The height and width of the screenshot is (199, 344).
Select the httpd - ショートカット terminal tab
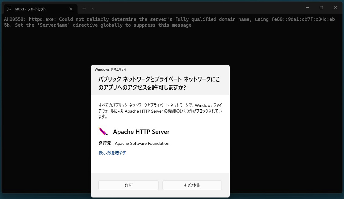[40, 9]
